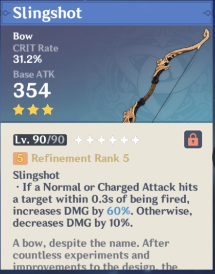Click the Slingshot passive skill name
The width and height of the screenshot is (215, 274).
[x=36, y=175]
